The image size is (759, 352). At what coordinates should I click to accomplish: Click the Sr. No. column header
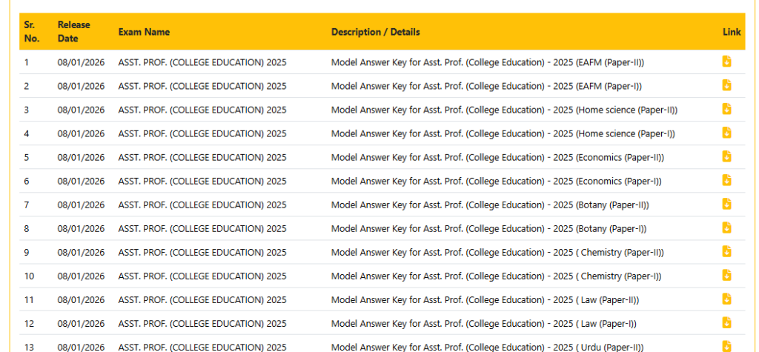31,32
